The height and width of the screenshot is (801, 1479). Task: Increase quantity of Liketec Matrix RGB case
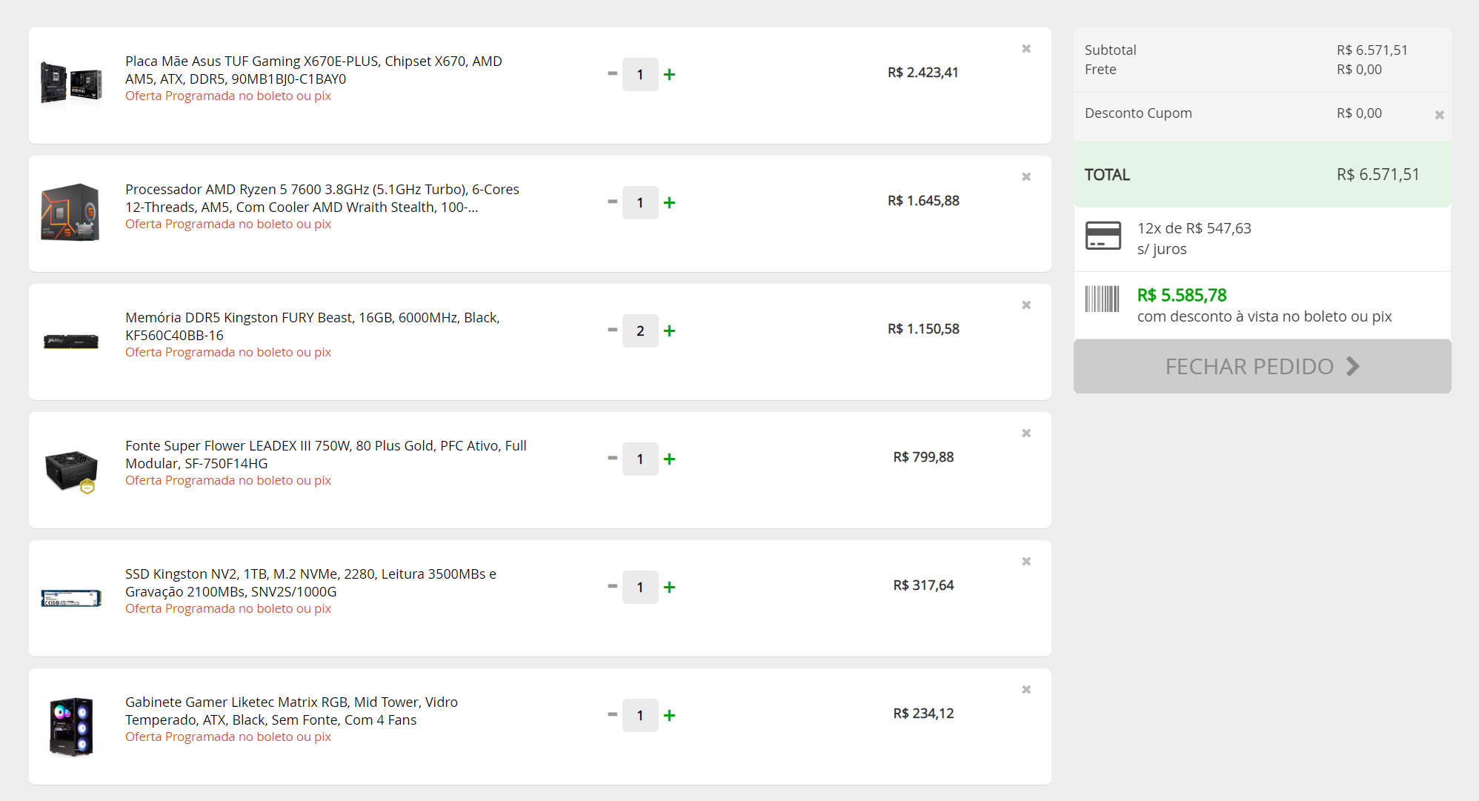(669, 715)
